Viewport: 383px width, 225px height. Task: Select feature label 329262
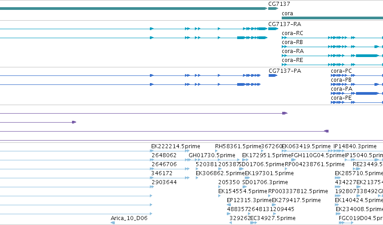[x=240, y=218]
